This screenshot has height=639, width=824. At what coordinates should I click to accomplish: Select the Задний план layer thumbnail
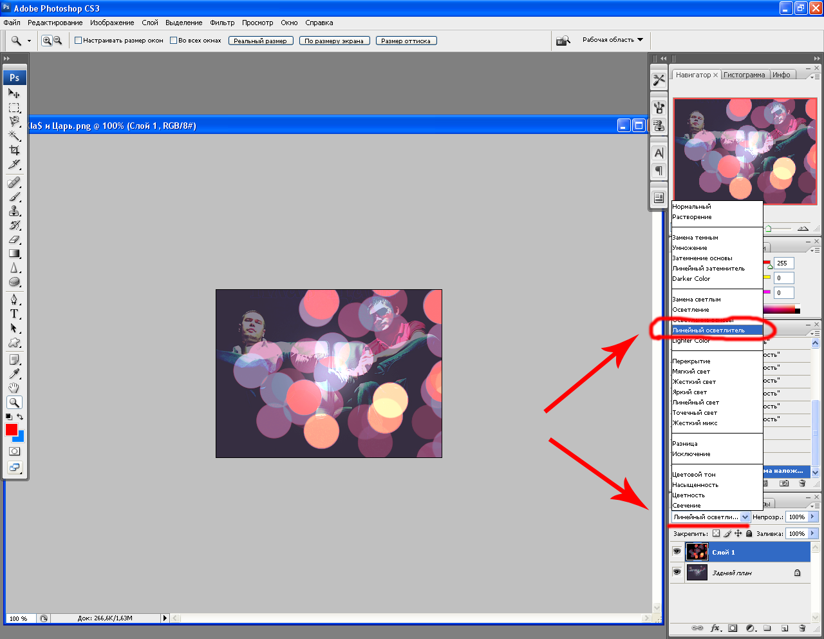[697, 573]
